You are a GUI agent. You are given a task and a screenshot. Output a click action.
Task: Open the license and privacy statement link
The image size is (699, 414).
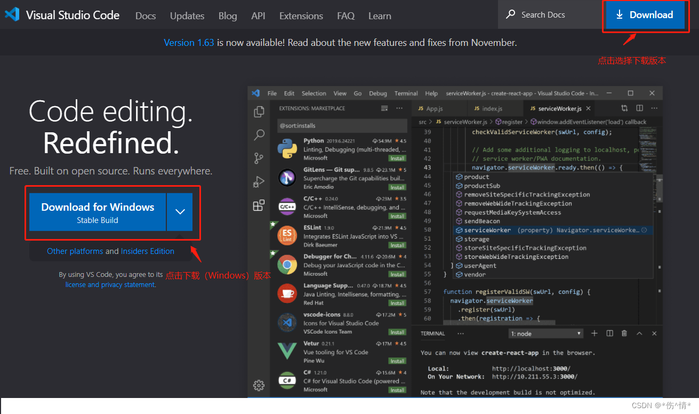(x=110, y=285)
